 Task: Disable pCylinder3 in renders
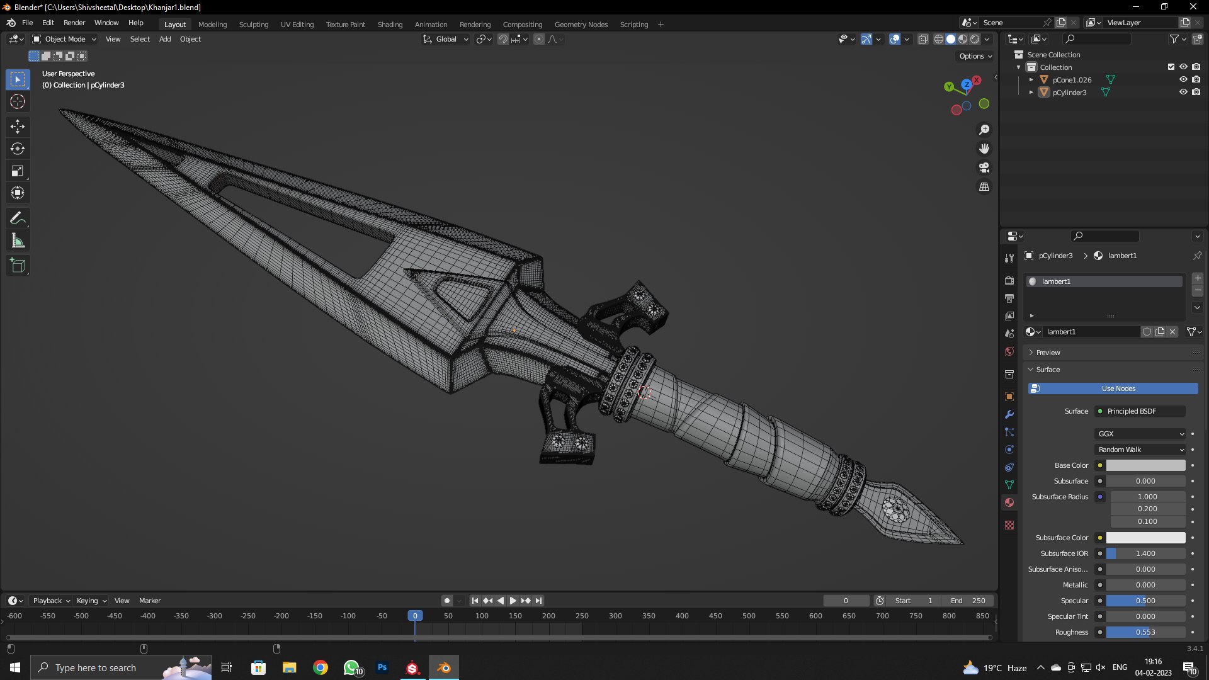point(1196,92)
